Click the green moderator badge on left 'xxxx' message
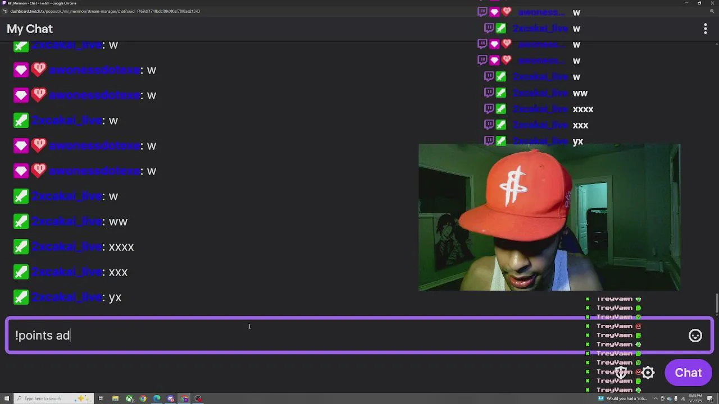The image size is (719, 404). tap(21, 246)
